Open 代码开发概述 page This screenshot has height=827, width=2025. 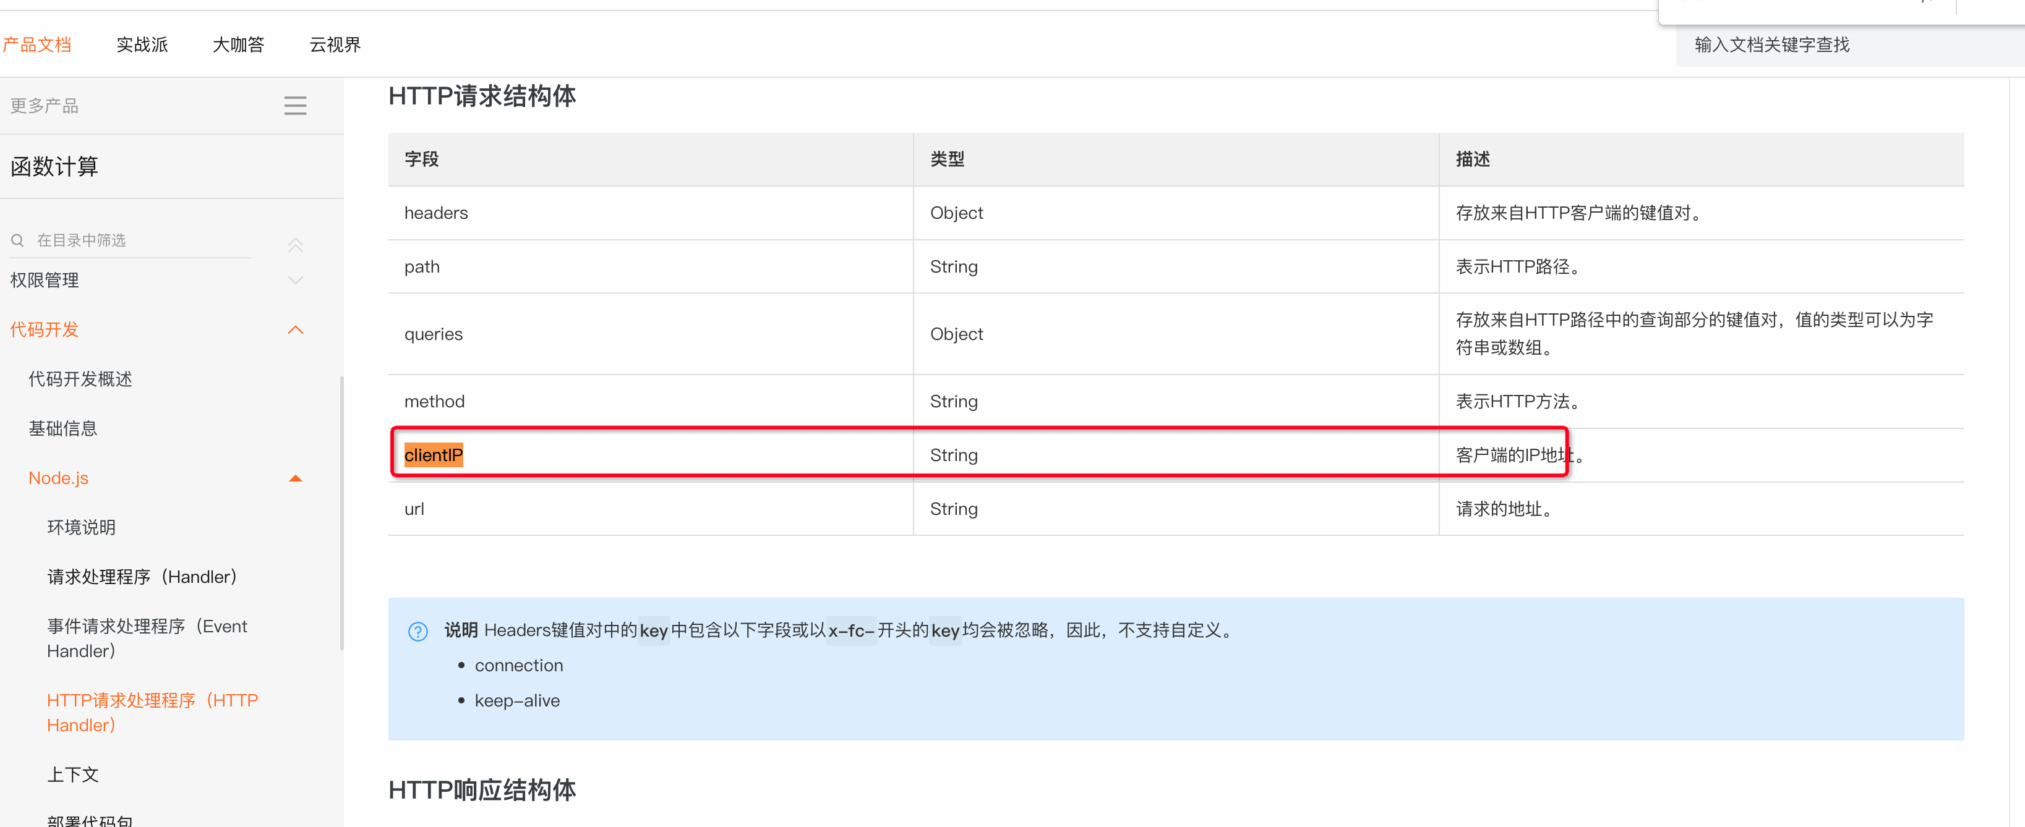pos(80,380)
